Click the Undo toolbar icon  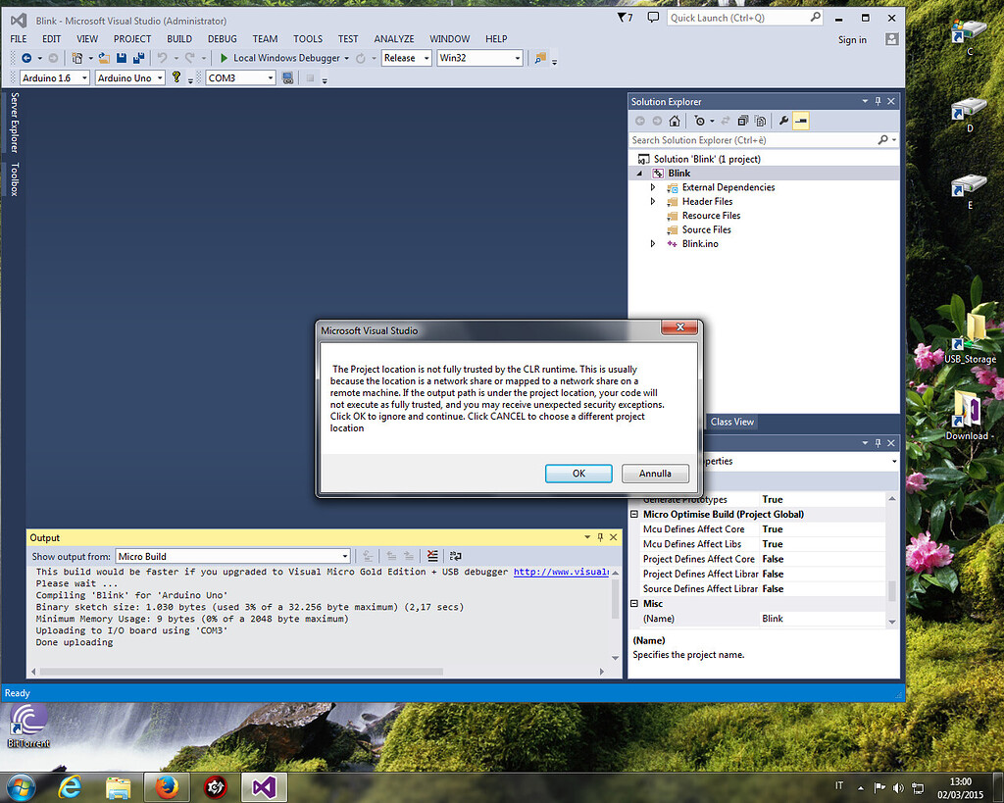(x=162, y=58)
